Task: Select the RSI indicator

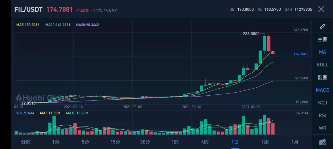Action: (x=323, y=116)
